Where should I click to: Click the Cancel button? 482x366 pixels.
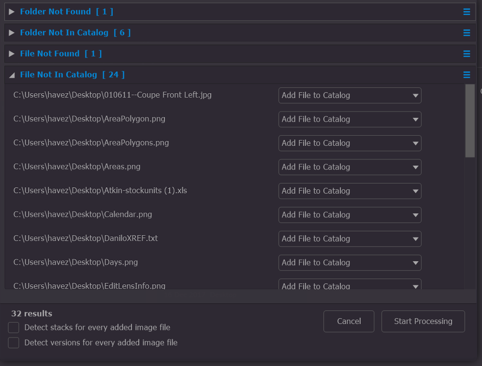349,322
